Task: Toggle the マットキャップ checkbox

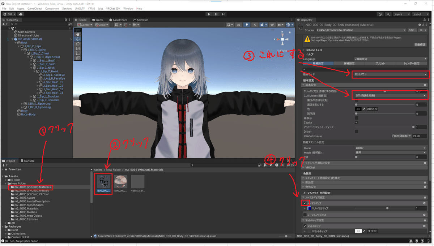Action: pos(305,226)
